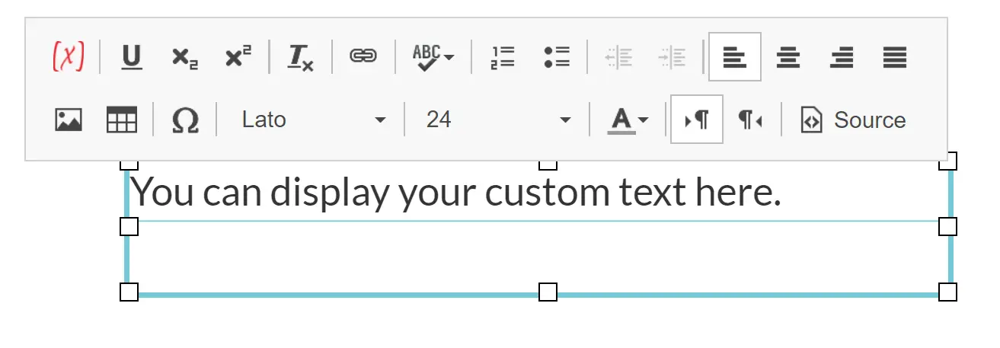Open the text color picker
This screenshot has width=1000, height=348.
[628, 120]
